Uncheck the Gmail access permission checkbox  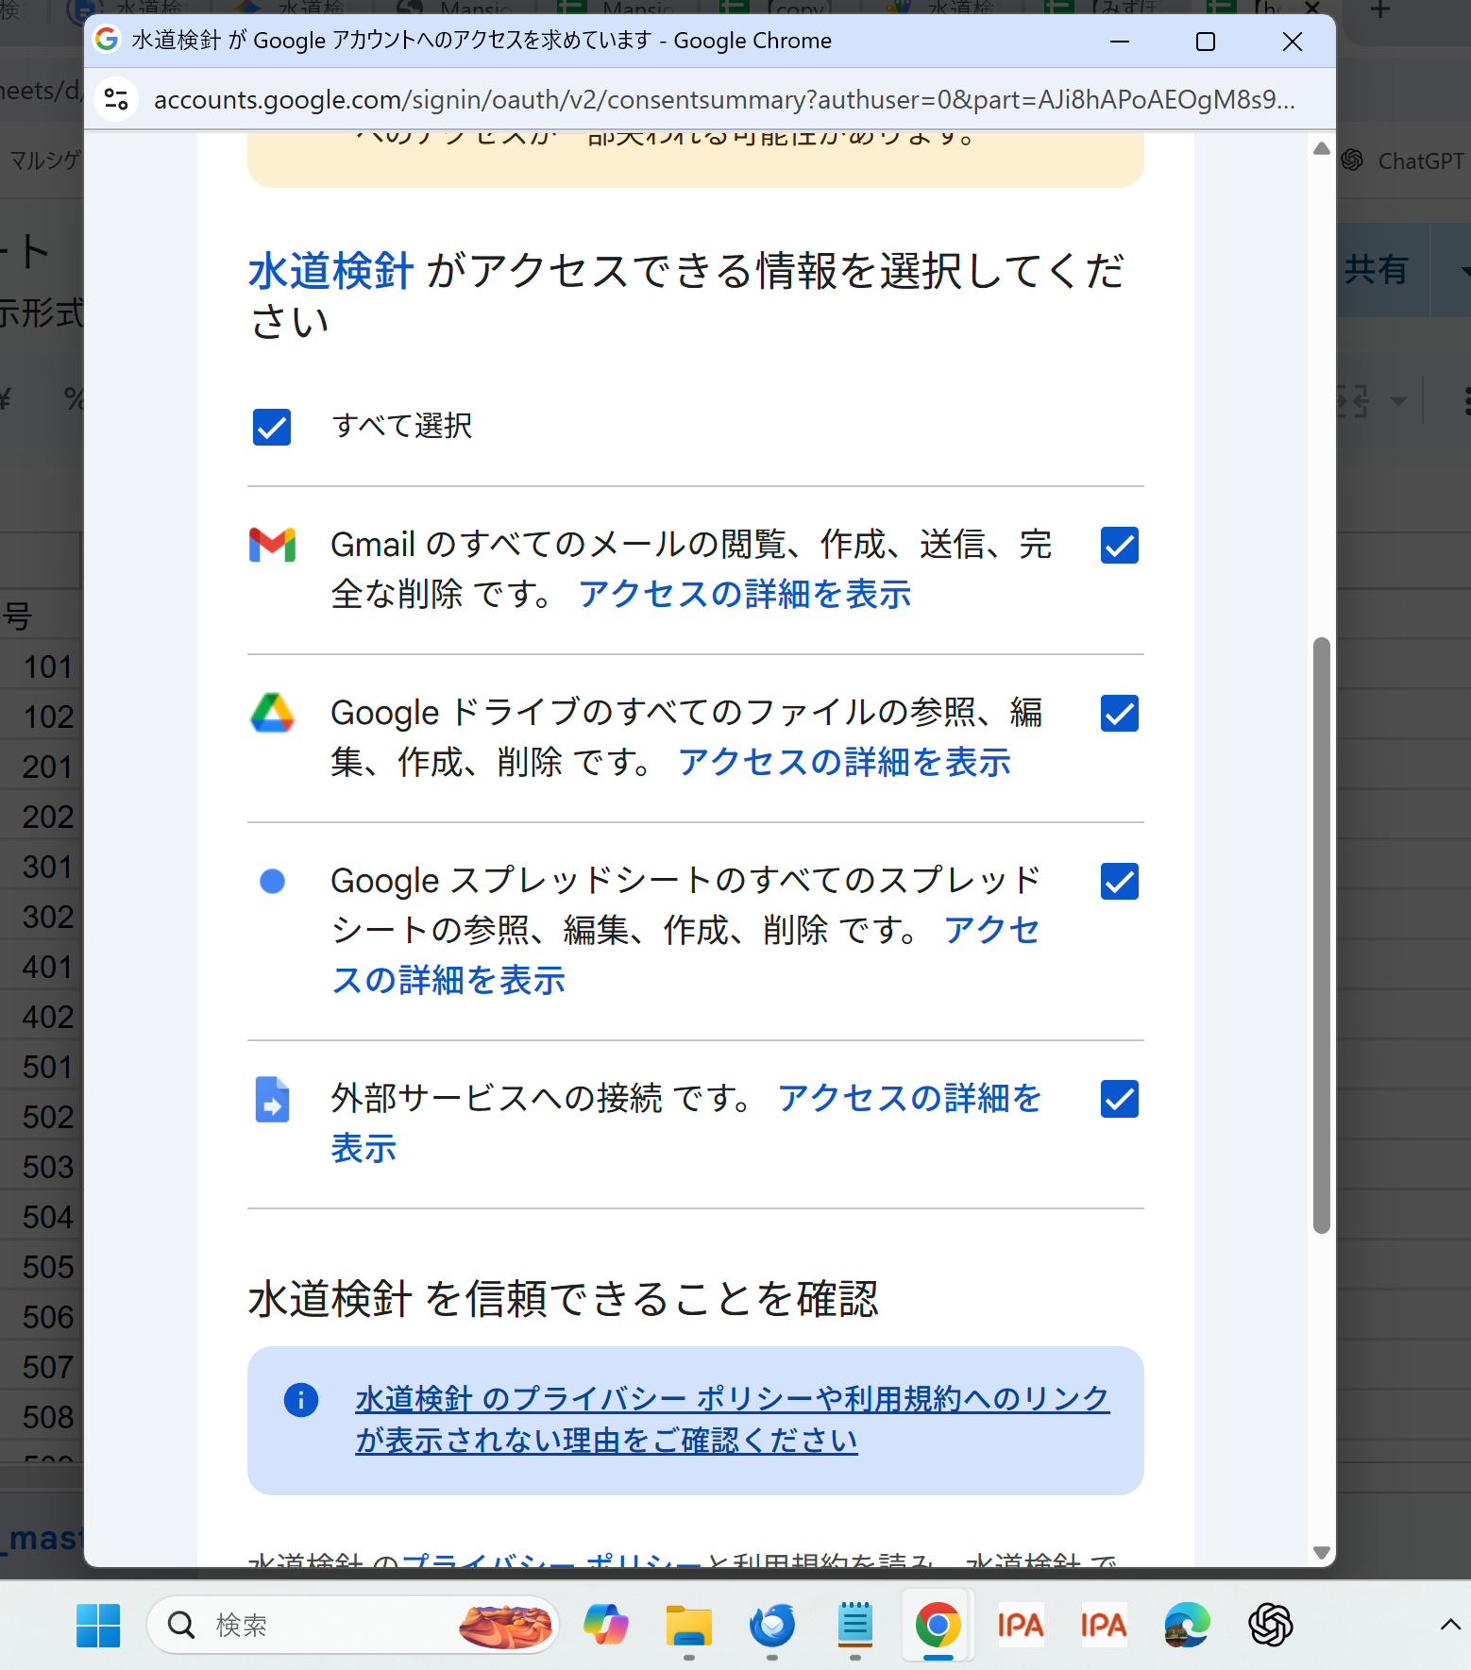[1120, 546]
